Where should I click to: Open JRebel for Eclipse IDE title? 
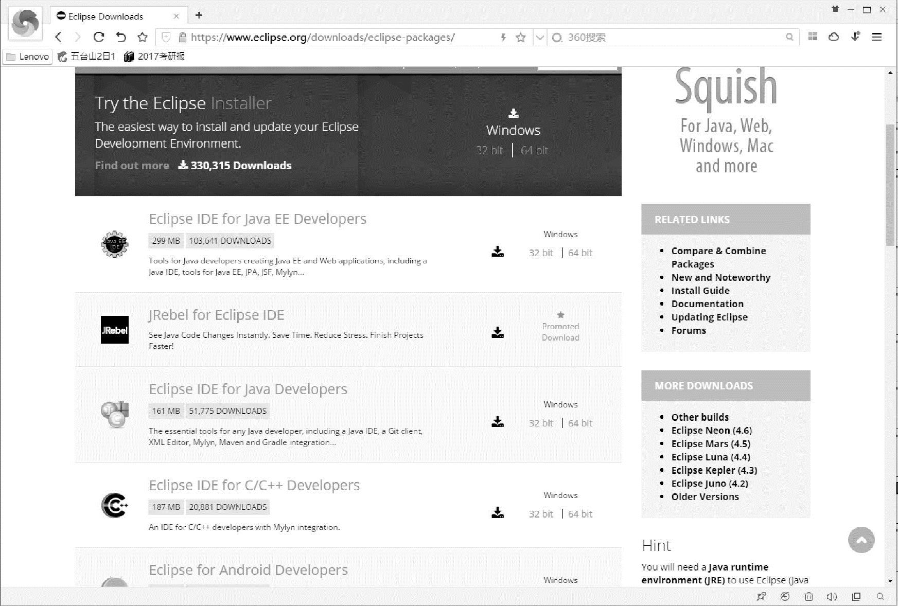point(216,315)
